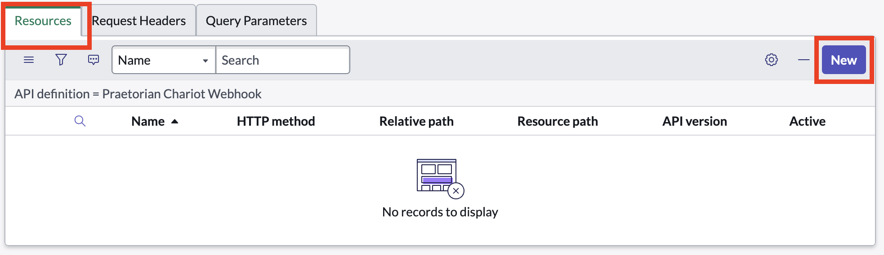Open the list personalize gear icon

click(772, 60)
